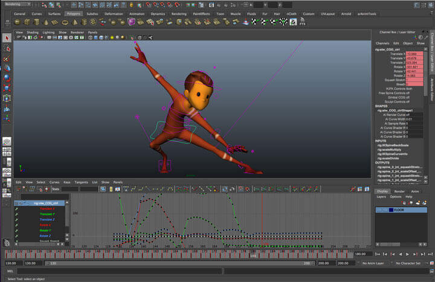
Task: Click the Options menu in Layer Editor
Action: (396, 197)
